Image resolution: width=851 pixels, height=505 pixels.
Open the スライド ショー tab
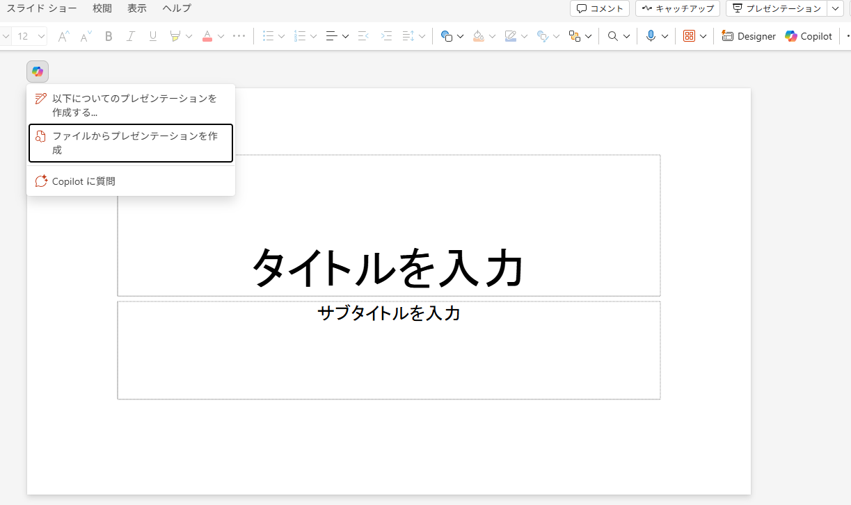(42, 8)
